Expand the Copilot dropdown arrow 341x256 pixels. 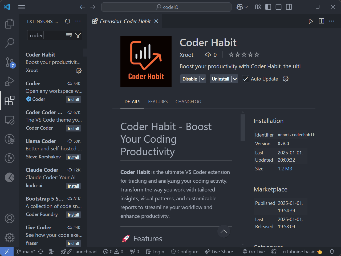(x=246, y=7)
